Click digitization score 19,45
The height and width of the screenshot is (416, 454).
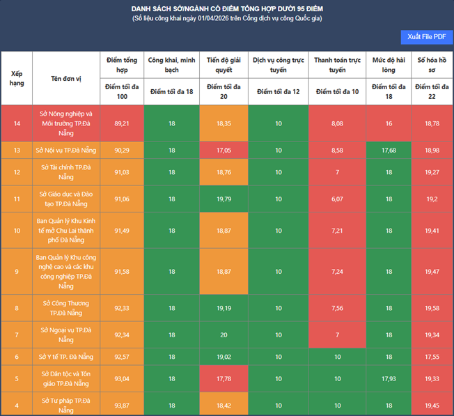[432, 403]
